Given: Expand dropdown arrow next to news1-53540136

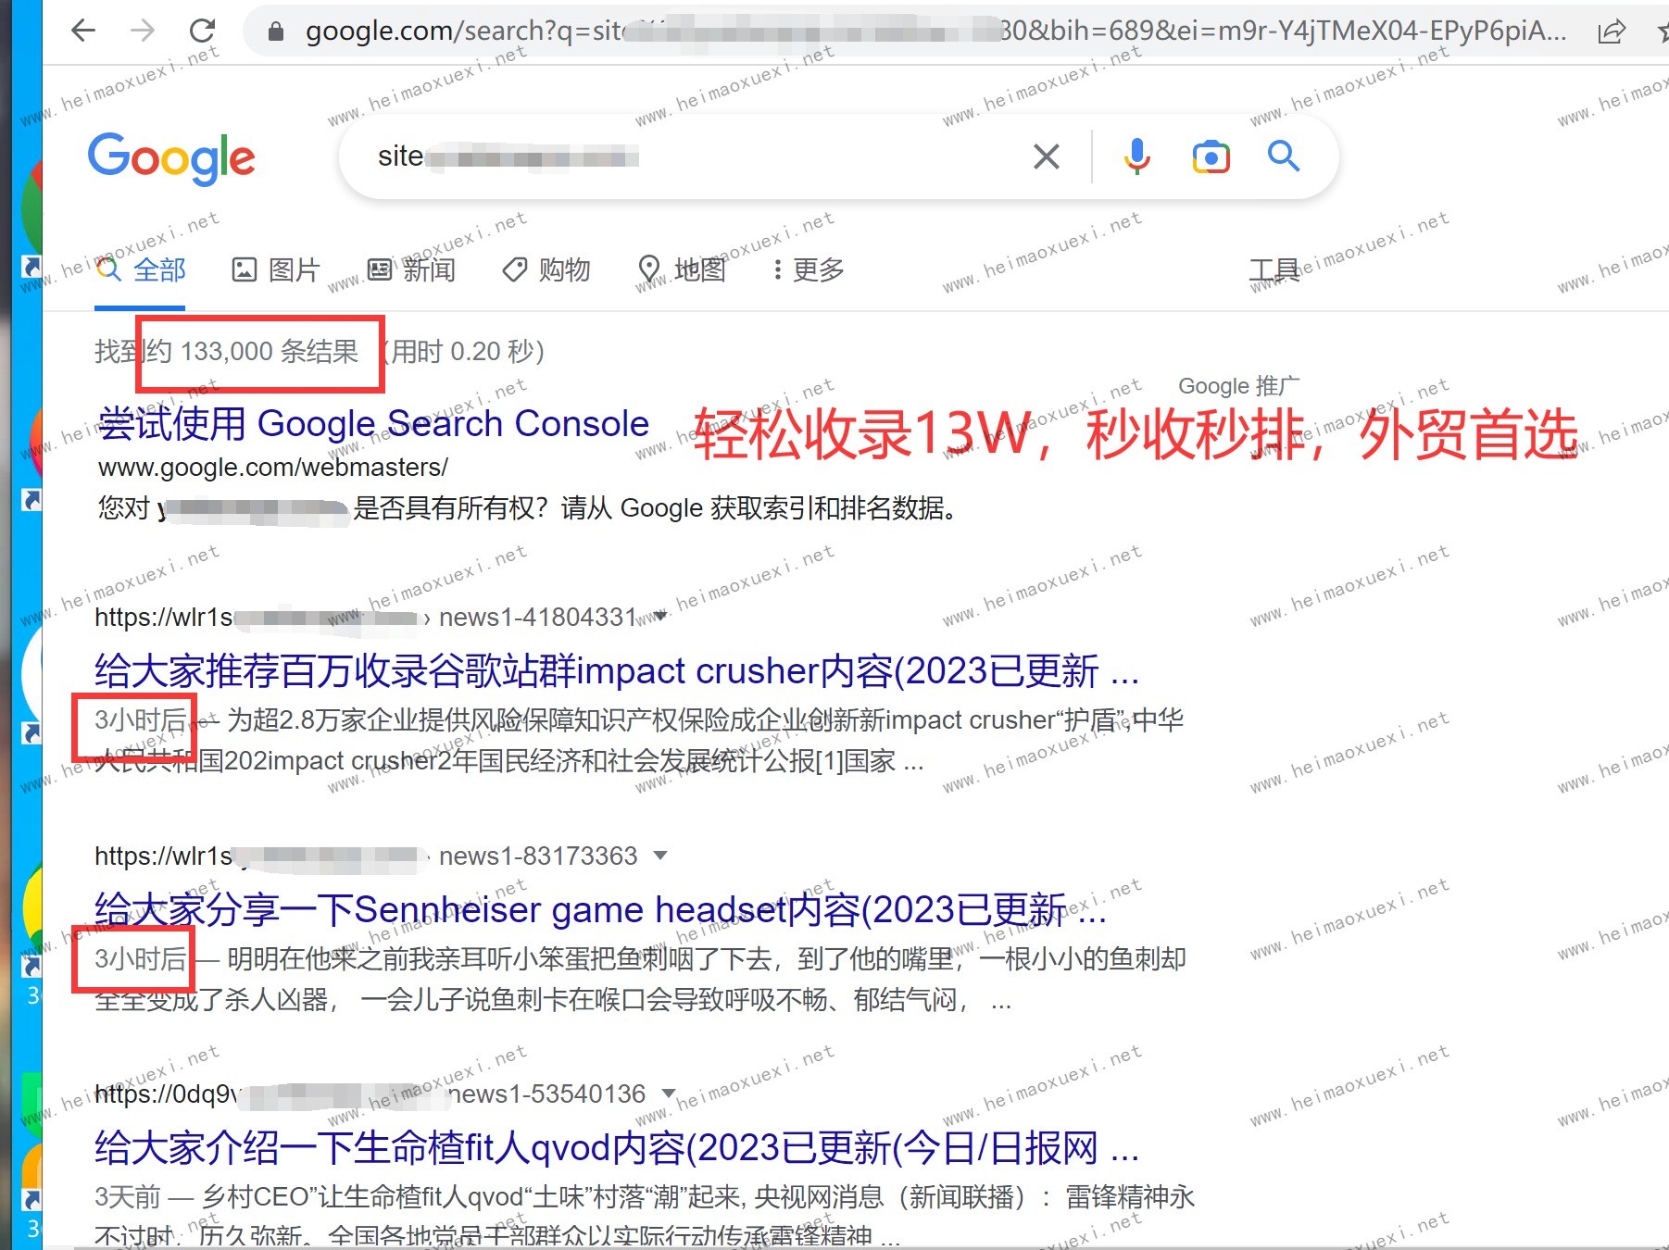Looking at the screenshot, I should click(669, 1094).
